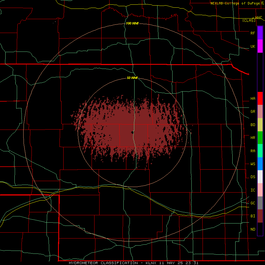
Task: Click the WS blue legend swatch
Action: pyautogui.click(x=260, y=164)
